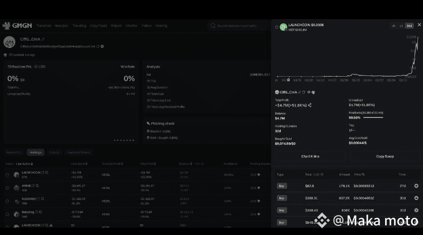Sort by the Balance column
Screen dimensions: 423x235
coord(186,164)
